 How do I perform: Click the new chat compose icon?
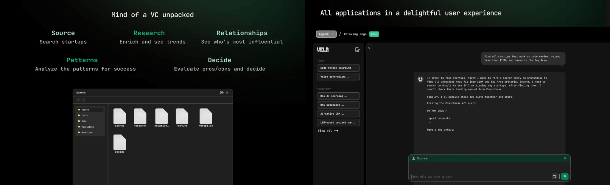pos(357,50)
